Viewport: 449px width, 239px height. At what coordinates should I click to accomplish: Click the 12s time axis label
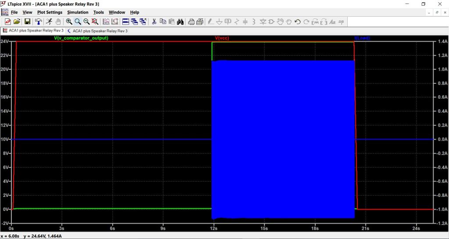[x=214, y=228]
